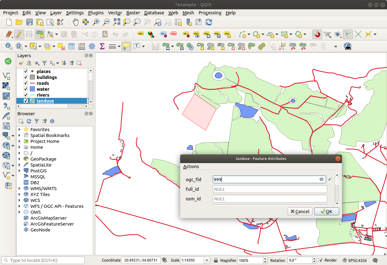This screenshot has width=387, height=265.
Task: Uncheck the Render checkbox in status bar
Action: [x=321, y=260]
